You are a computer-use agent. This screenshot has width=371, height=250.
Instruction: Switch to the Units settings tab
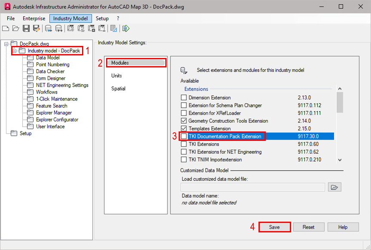pyautogui.click(x=117, y=76)
